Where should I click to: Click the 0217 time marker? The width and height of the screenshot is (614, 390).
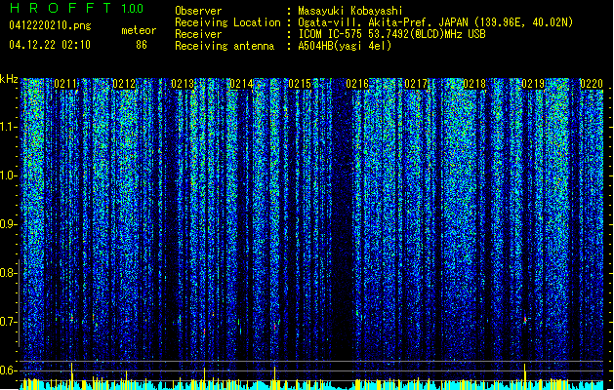click(416, 84)
